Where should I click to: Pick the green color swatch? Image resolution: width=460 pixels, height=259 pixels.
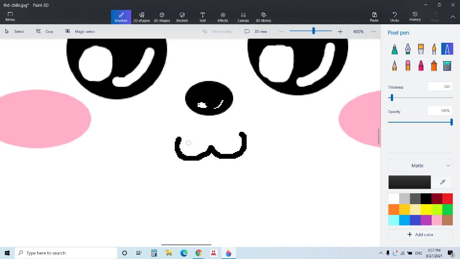tap(447, 210)
